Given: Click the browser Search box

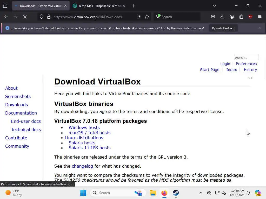Looking at the screenshot, I should click(177, 17).
